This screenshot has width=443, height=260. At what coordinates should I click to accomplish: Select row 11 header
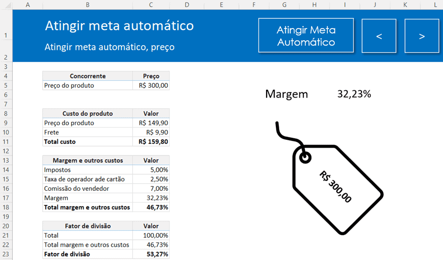[x=6, y=141]
